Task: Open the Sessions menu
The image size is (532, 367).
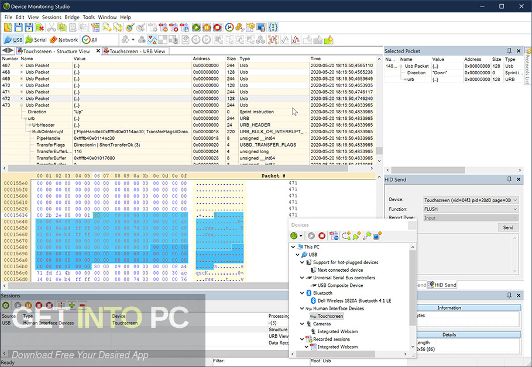Action: pos(52,17)
